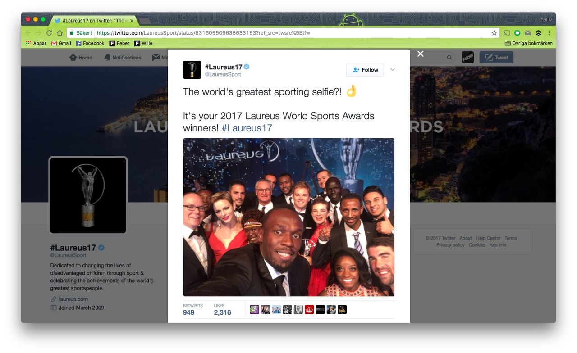Go to Twitter Home in the navigation bar
This screenshot has height=353, width=577.
coord(81,58)
